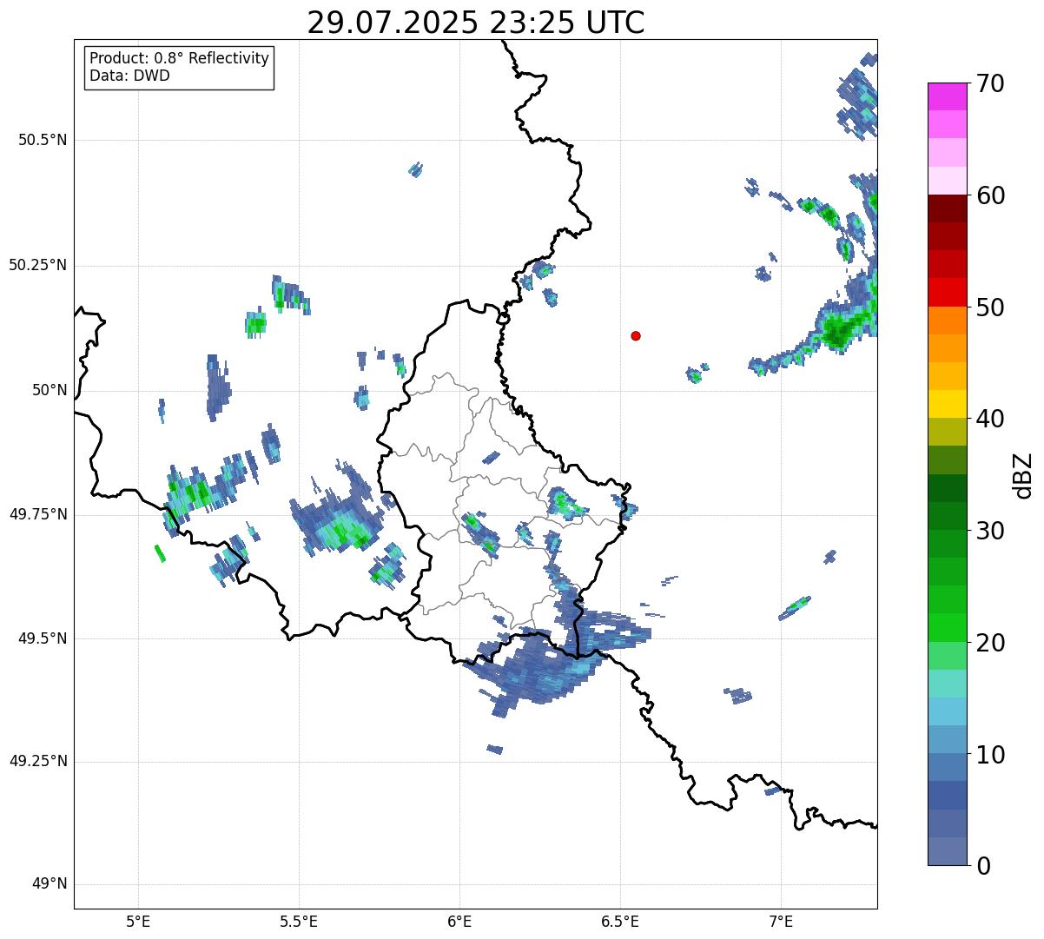Click the 0 tick label on colorbar
This screenshot has width=1044, height=939.
point(983,865)
